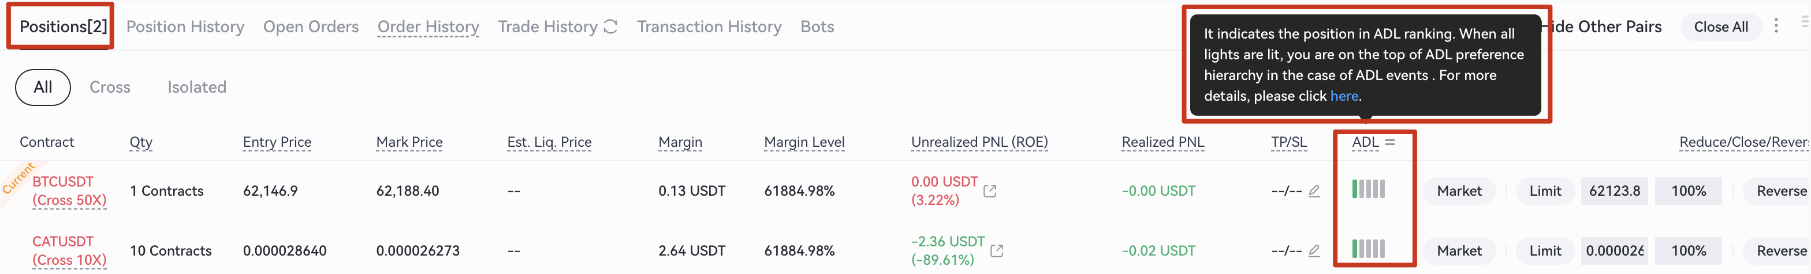Share the CATUSDT unrealized PNL
The height and width of the screenshot is (274, 1811).
coord(996,250)
